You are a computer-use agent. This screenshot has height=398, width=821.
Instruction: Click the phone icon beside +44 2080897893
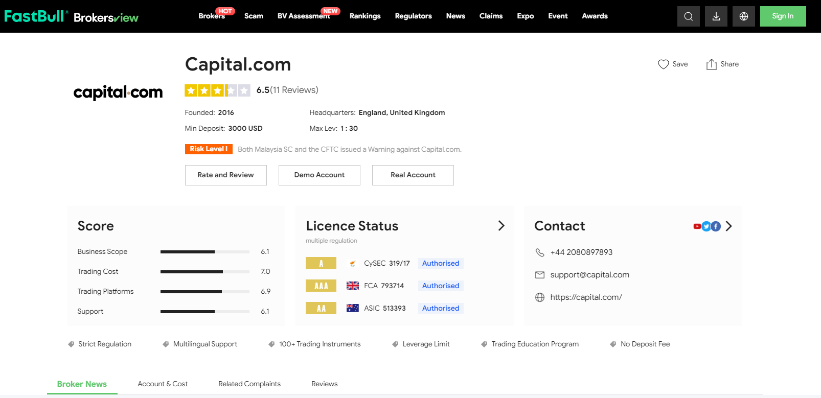coord(540,252)
